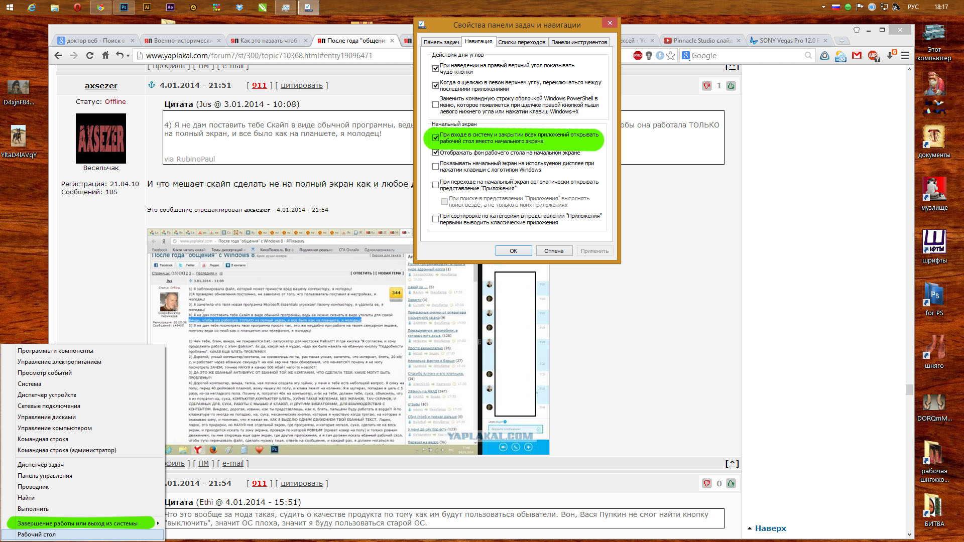Click the page vertical scrollbar thumb
Screen dimensions: 964x542
[909, 389]
